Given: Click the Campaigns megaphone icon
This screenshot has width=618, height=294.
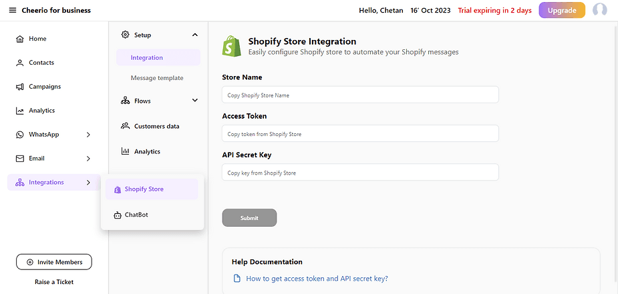Looking at the screenshot, I should (19, 87).
